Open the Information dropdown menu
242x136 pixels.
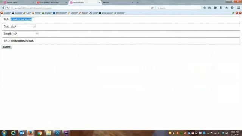[x=60, y=13]
